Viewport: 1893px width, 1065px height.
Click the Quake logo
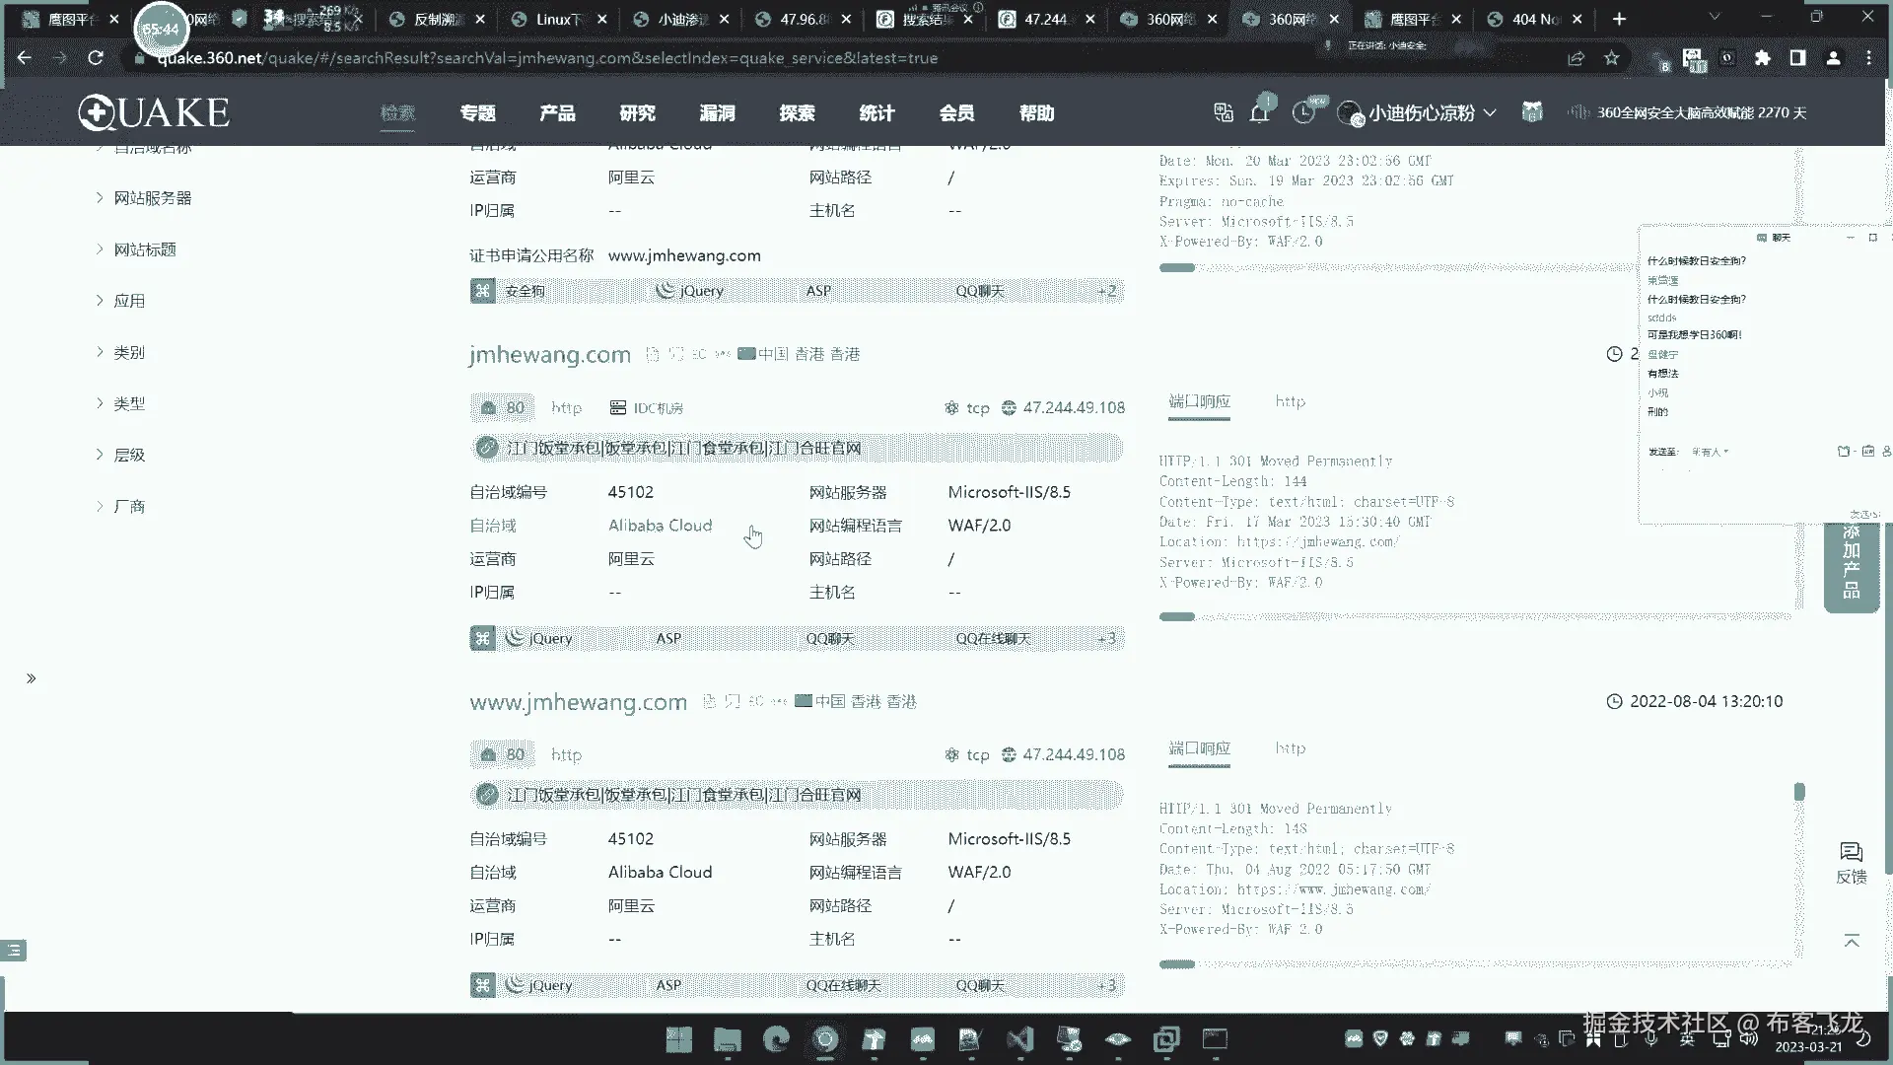154,113
